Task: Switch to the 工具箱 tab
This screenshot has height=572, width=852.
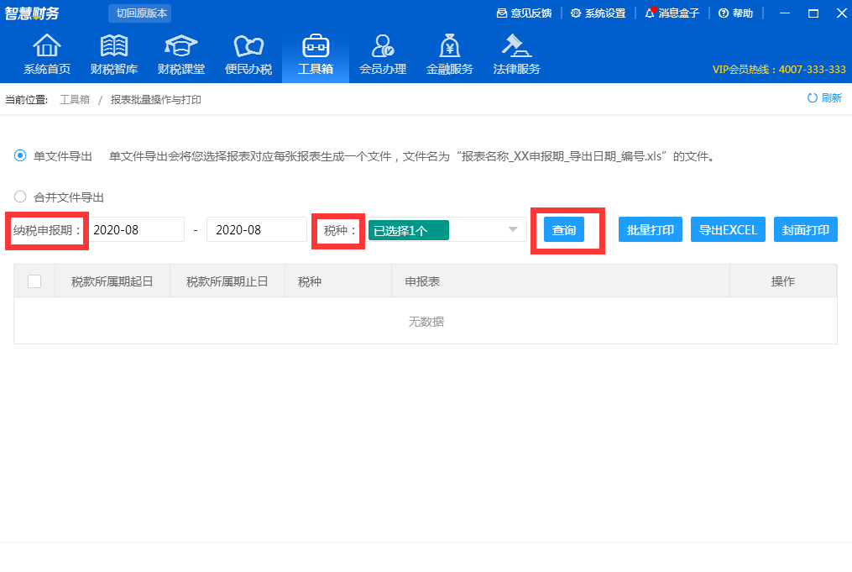Action: [315, 52]
